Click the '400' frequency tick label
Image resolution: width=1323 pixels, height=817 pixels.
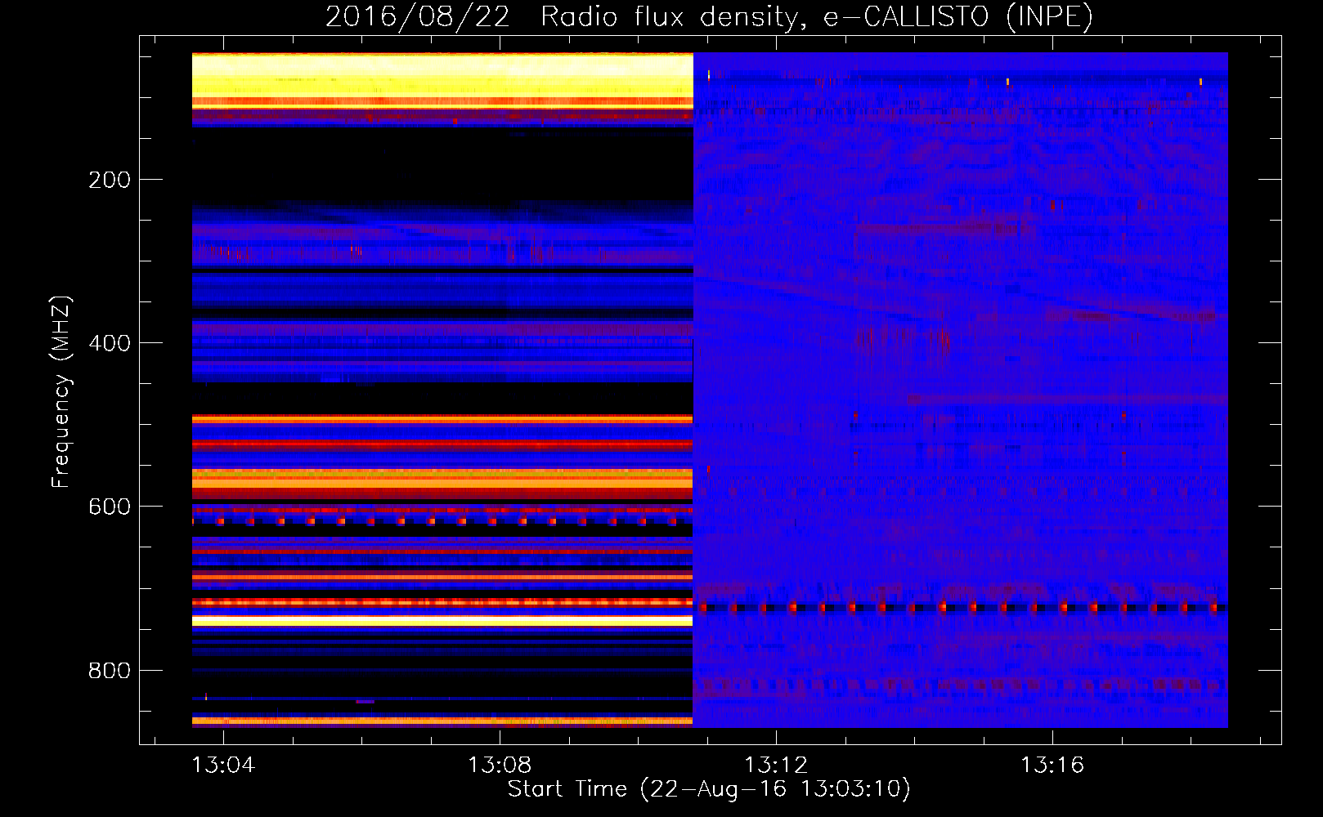click(110, 343)
